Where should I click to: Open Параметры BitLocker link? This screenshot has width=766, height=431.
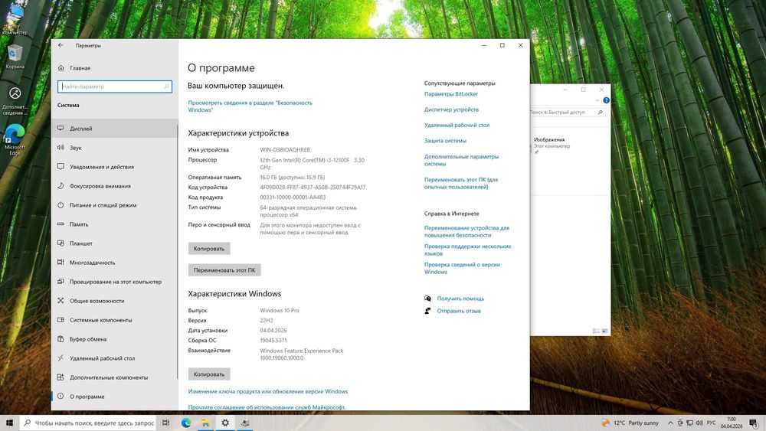(451, 94)
